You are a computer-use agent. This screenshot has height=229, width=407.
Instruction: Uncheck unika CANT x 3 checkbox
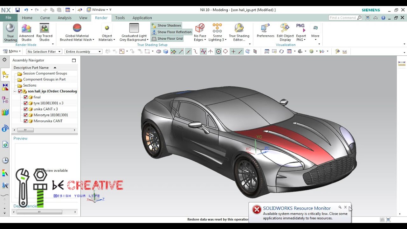coord(26,109)
